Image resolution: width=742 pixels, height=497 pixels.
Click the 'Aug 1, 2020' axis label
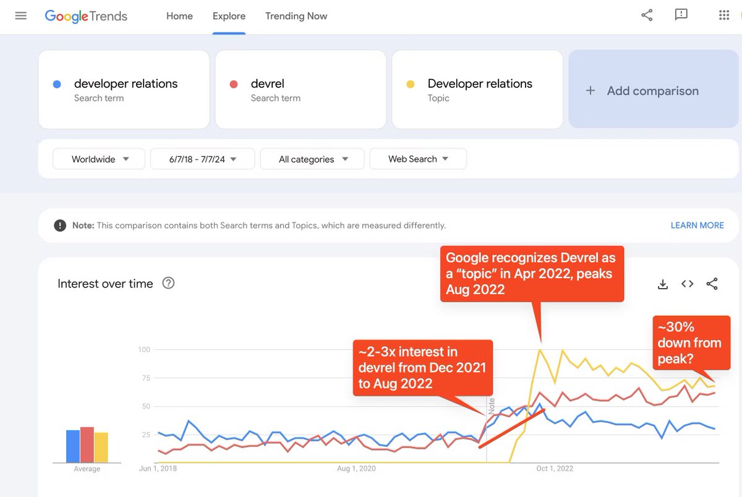pos(356,469)
